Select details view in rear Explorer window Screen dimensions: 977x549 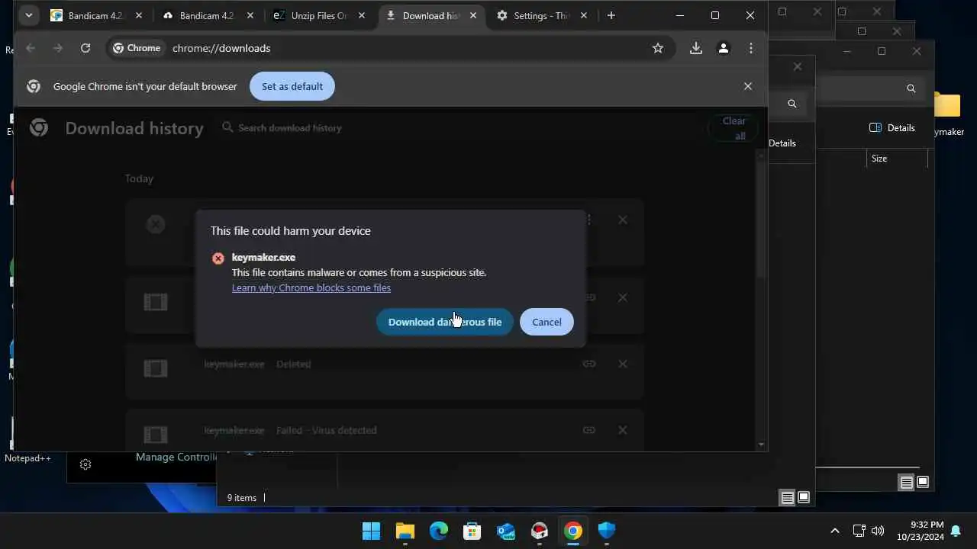pos(906,483)
